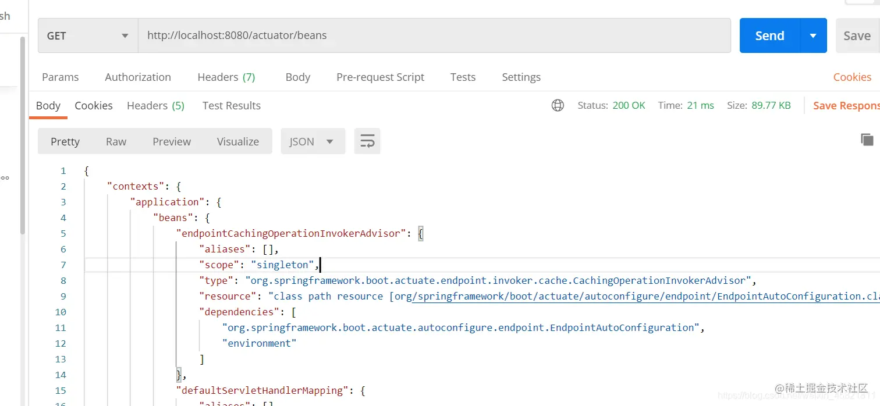Click the orange Cookies link
The height and width of the screenshot is (406, 880).
pos(852,77)
